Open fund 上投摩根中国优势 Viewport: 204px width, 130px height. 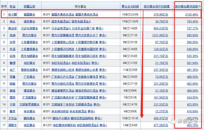tap(87, 49)
